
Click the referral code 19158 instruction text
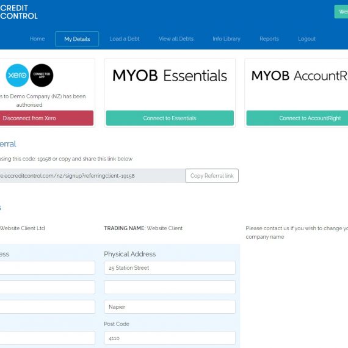click(x=66, y=159)
